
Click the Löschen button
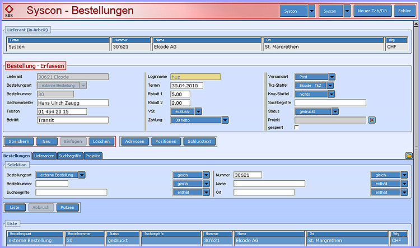pos(101,142)
